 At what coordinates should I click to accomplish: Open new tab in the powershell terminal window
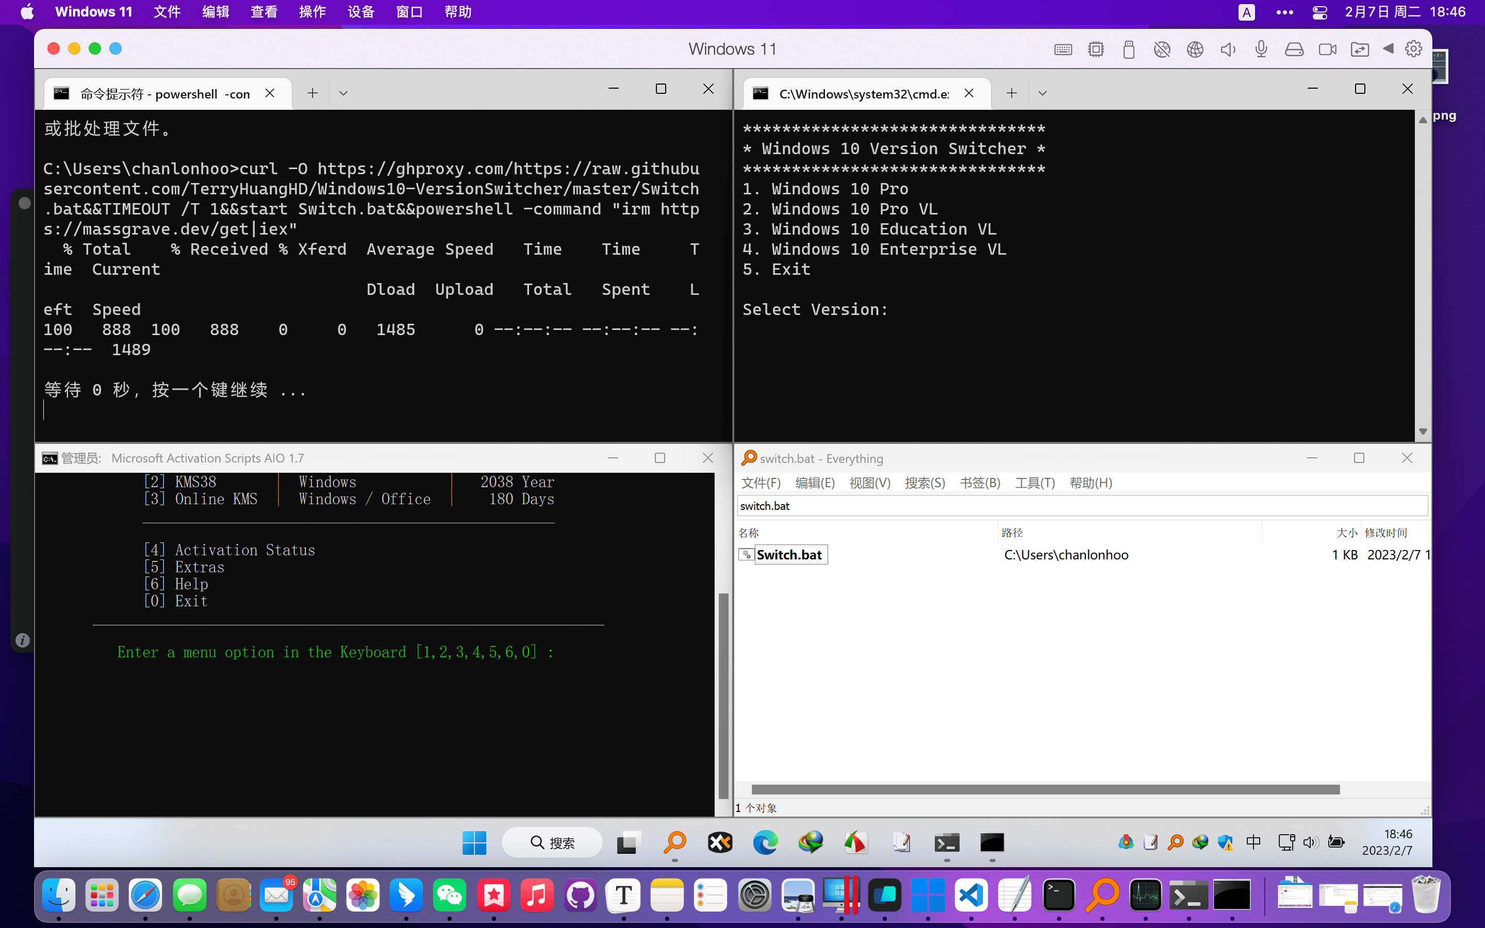point(312,93)
